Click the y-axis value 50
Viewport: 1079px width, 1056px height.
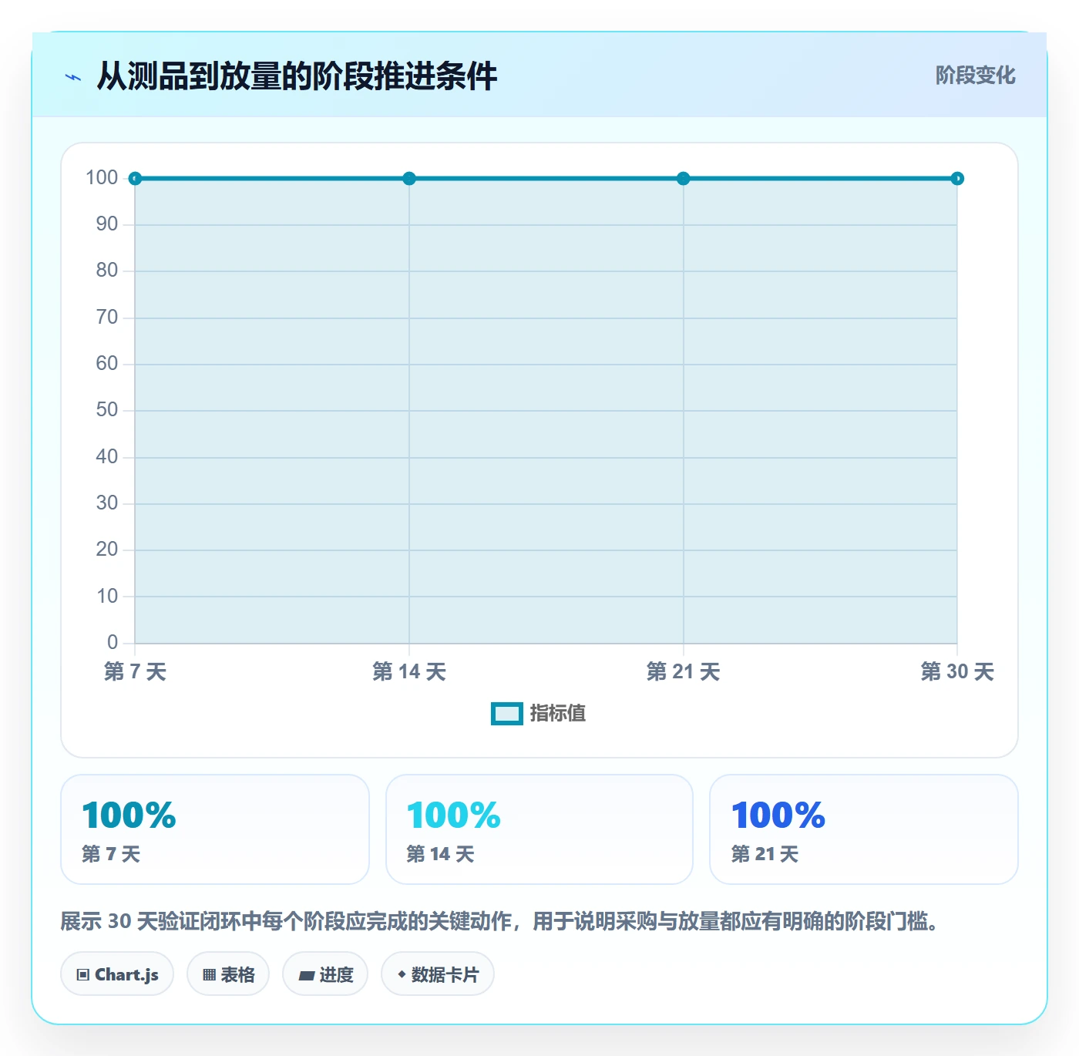pos(107,410)
